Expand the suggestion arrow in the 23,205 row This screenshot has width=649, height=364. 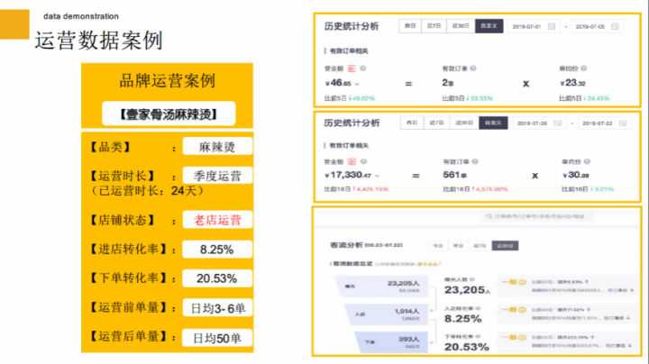coord(632,290)
